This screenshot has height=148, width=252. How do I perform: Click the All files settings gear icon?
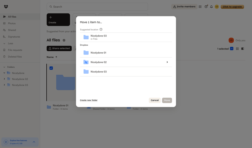point(64,40)
